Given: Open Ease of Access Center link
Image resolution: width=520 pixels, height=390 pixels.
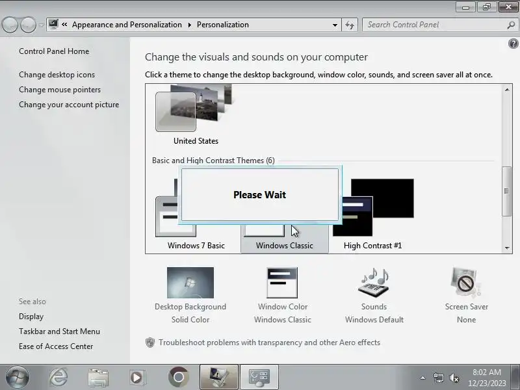Looking at the screenshot, I should coord(56,346).
